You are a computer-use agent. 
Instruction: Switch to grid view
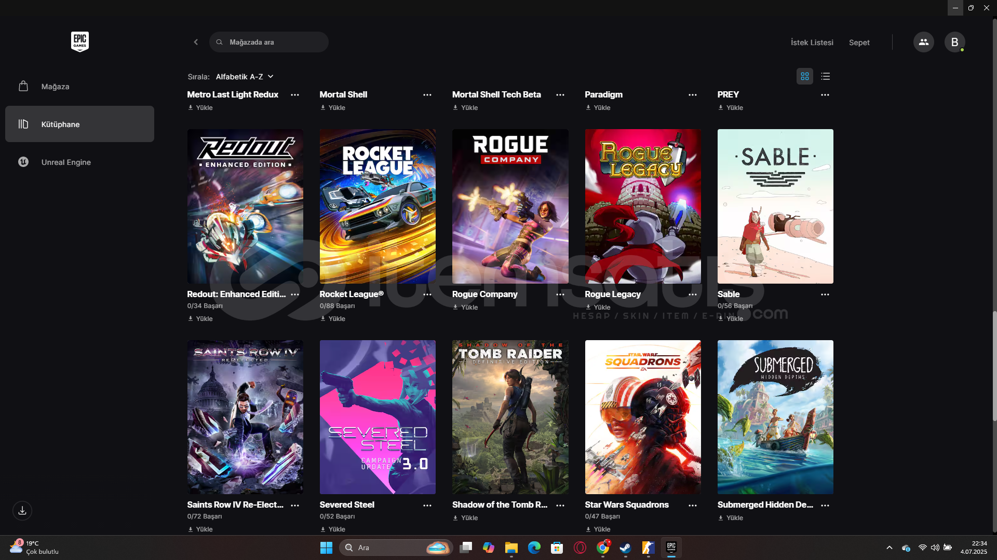pos(805,76)
